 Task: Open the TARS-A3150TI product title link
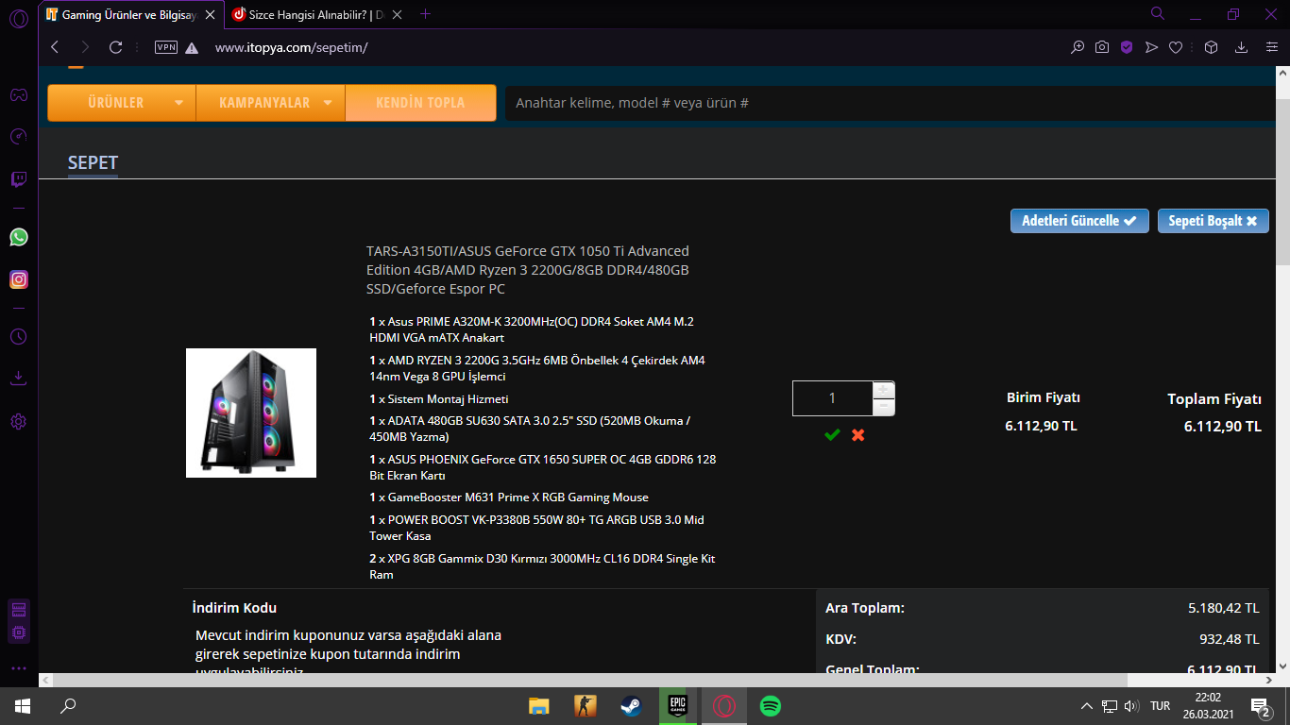tap(529, 270)
